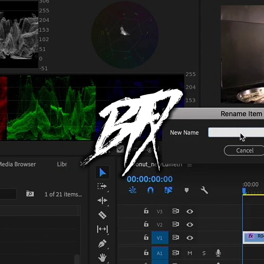This screenshot has height=264, width=264.
Task: Hide track V1 output eye
Action: point(190,238)
